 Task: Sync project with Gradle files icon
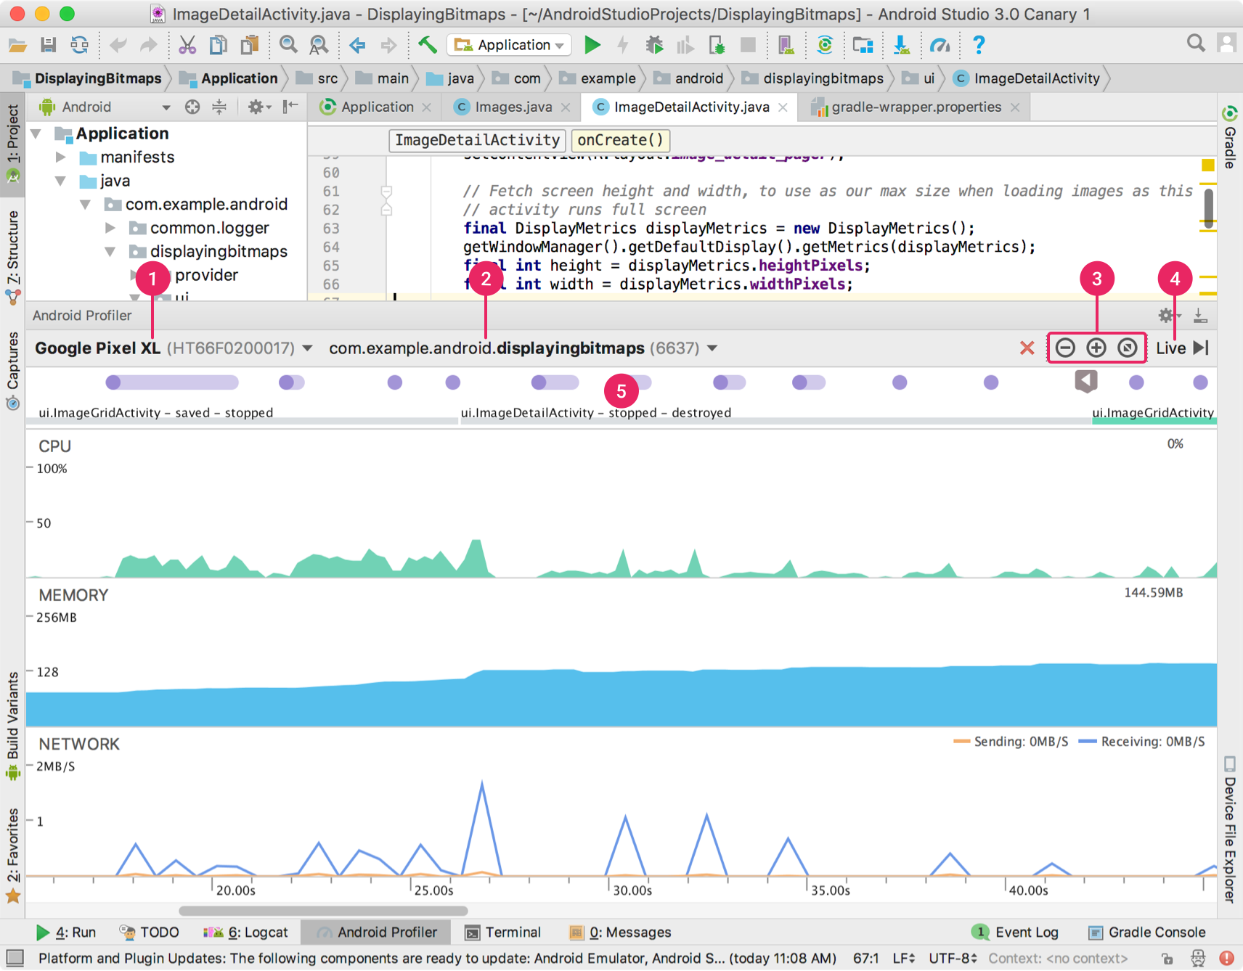826,45
